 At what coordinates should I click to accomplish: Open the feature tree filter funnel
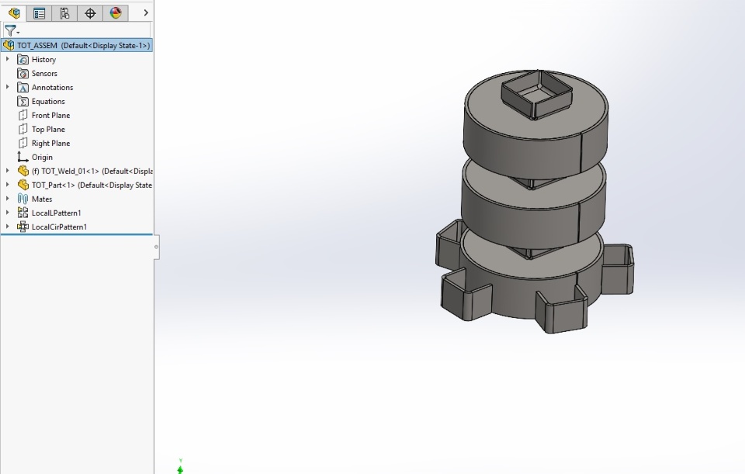pyautogui.click(x=12, y=31)
